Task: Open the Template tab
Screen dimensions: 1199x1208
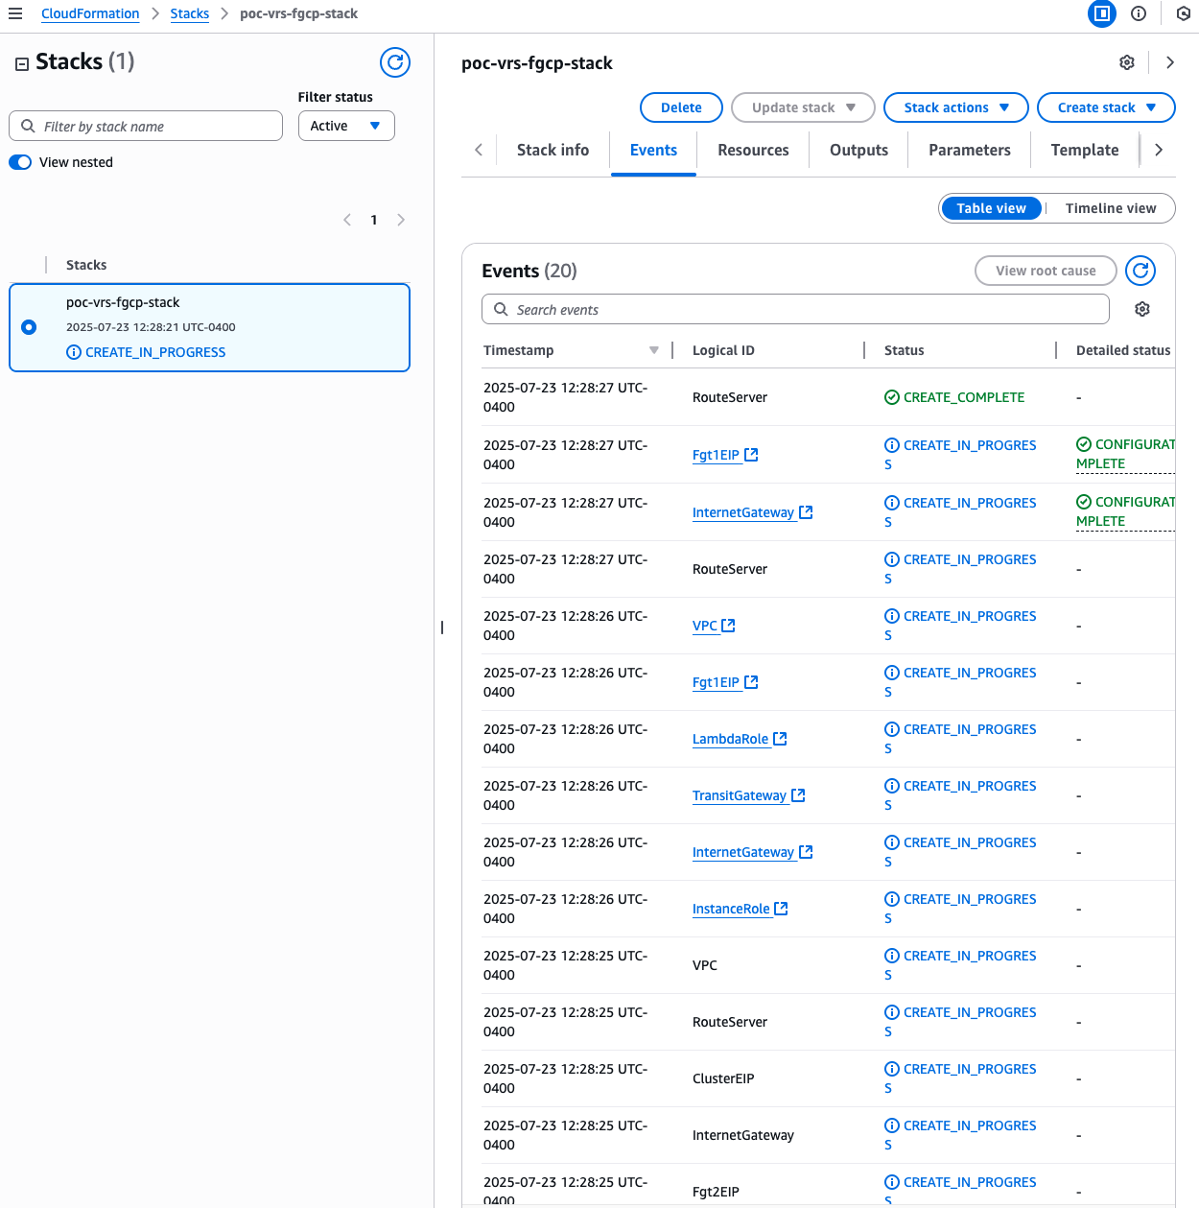Action: [x=1085, y=150]
